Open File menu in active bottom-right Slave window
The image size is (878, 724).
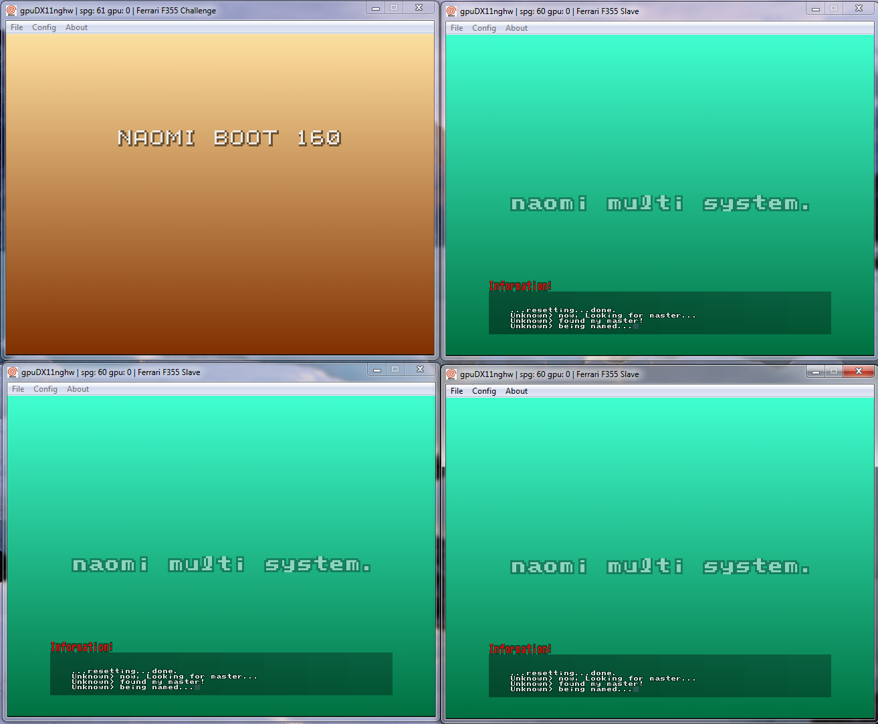pos(457,391)
